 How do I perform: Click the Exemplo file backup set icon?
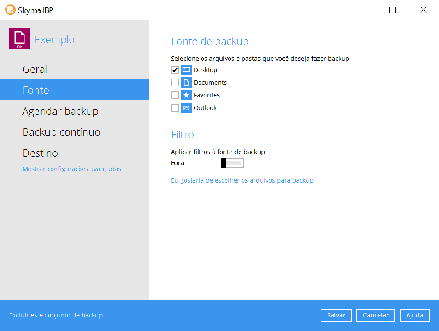tap(20, 39)
